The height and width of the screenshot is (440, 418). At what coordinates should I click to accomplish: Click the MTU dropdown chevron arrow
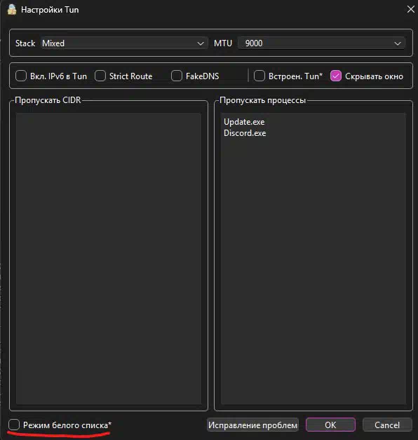(398, 43)
